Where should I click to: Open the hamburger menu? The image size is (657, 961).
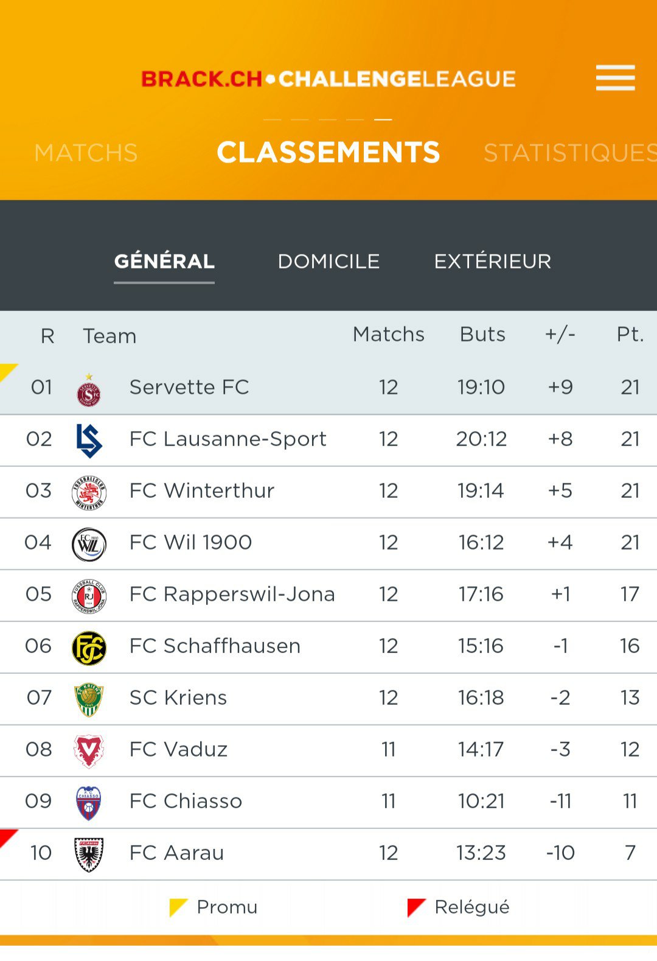pos(615,78)
